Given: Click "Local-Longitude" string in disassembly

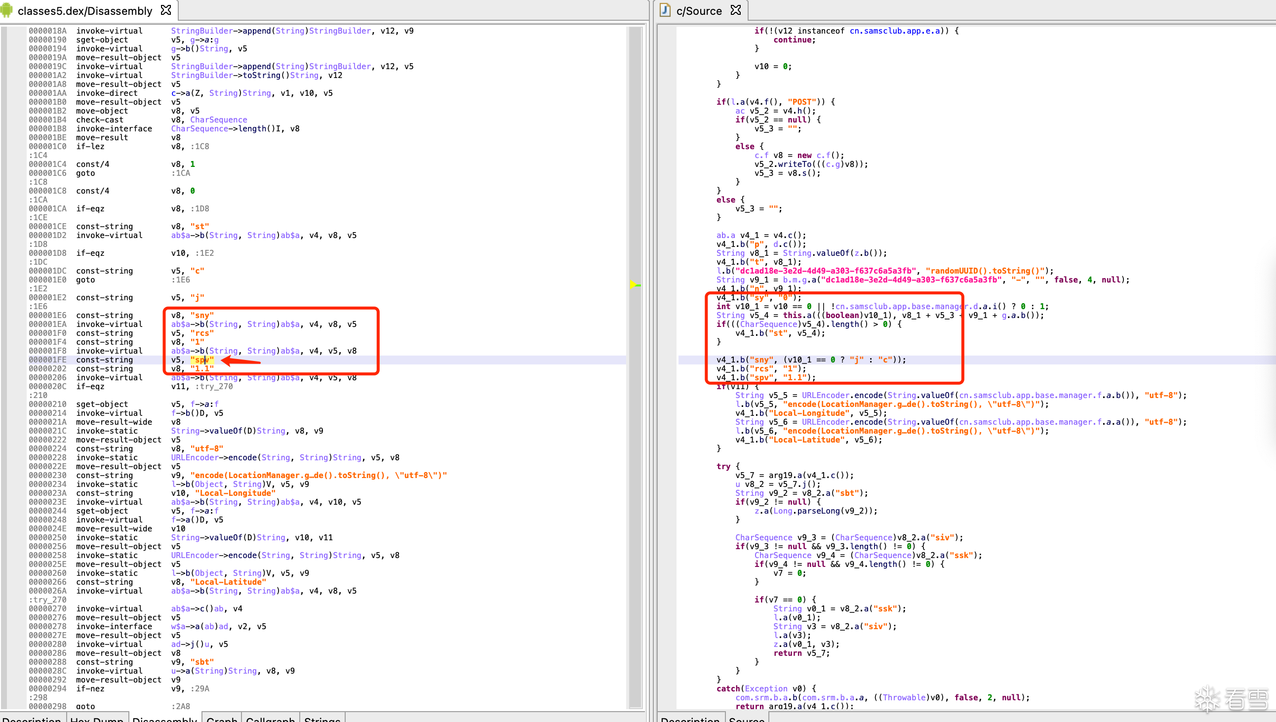Looking at the screenshot, I should pyautogui.click(x=235, y=493).
